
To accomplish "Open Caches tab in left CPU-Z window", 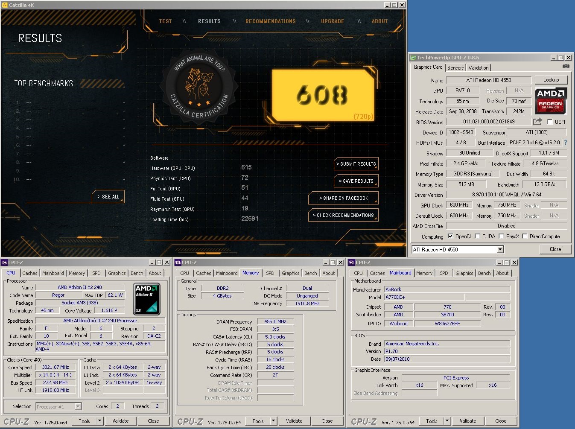I will (30, 273).
